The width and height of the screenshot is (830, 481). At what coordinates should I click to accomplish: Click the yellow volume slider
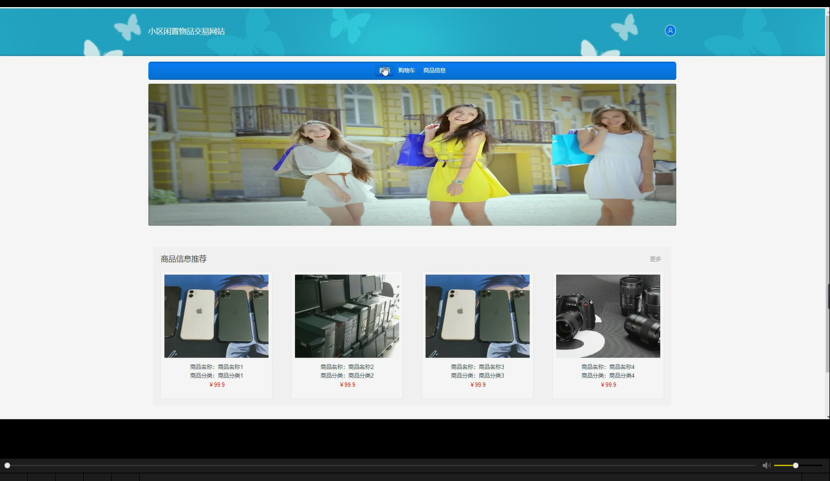[798, 465]
